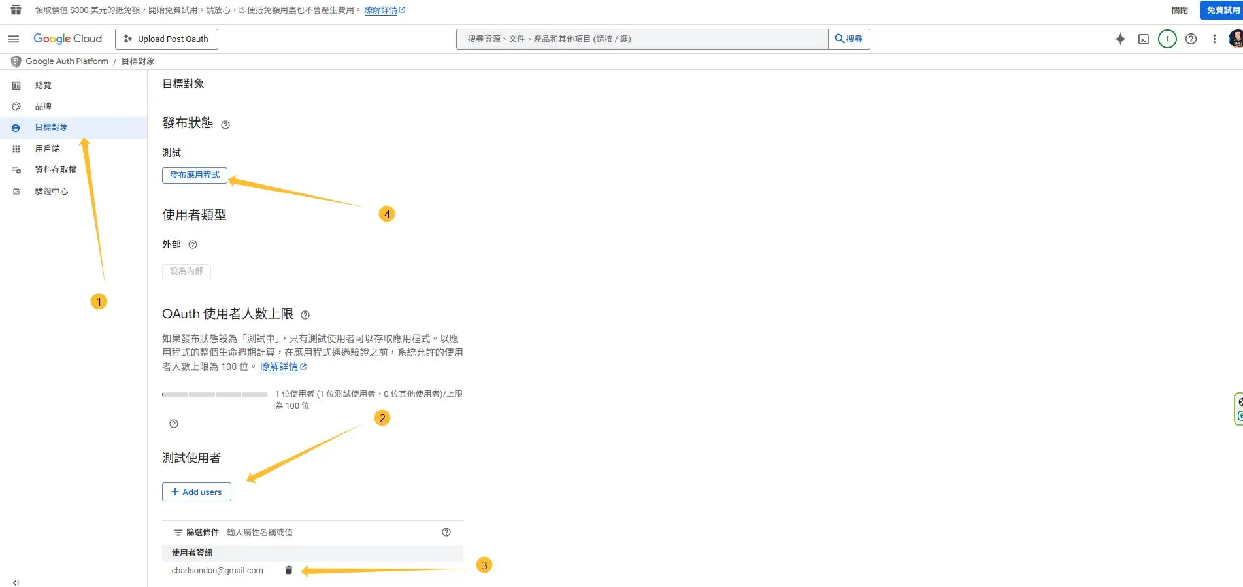This screenshot has width=1243, height=587.
Task: Go to 總覽 overview in sidebar
Action: coord(43,85)
